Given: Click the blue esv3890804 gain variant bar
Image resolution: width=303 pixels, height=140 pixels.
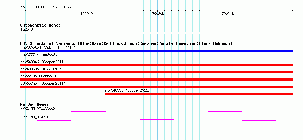Looking at the screenshot, I should point(157,51).
